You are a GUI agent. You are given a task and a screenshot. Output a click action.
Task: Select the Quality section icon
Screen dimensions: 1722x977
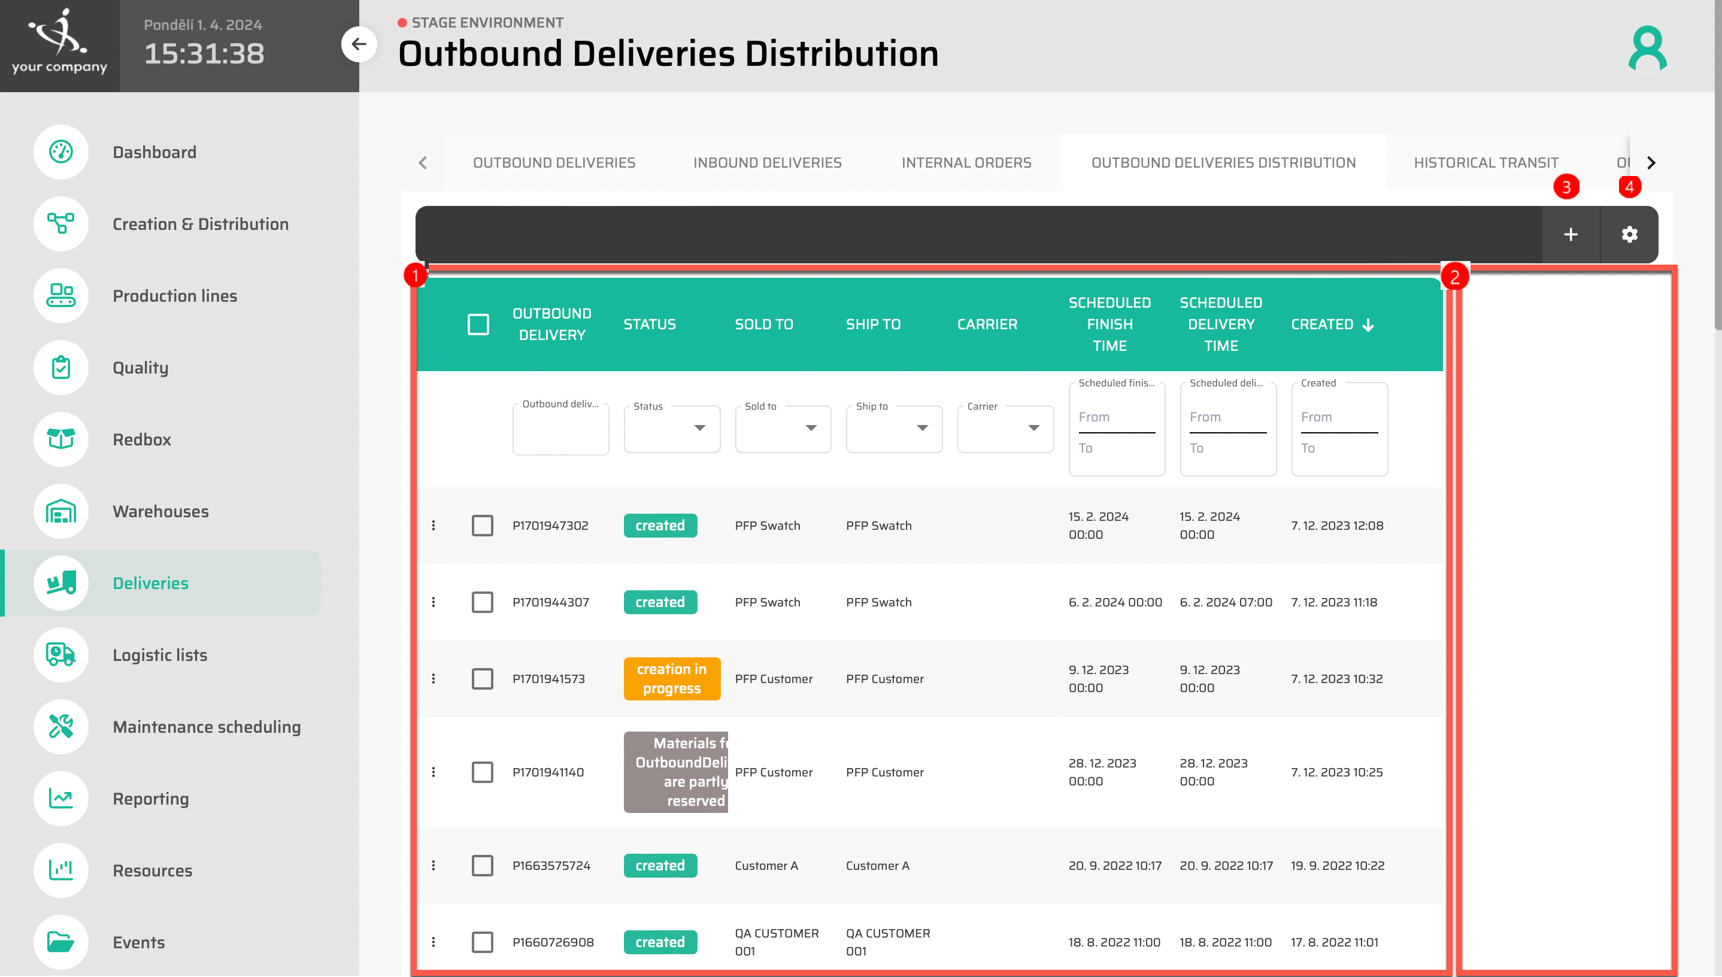(x=60, y=367)
